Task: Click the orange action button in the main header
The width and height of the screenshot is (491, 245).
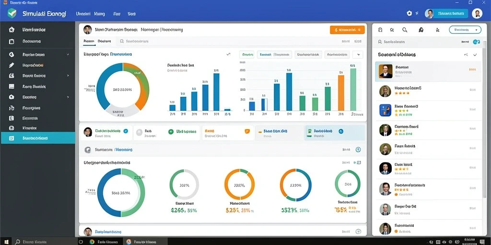Action: [x=347, y=30]
